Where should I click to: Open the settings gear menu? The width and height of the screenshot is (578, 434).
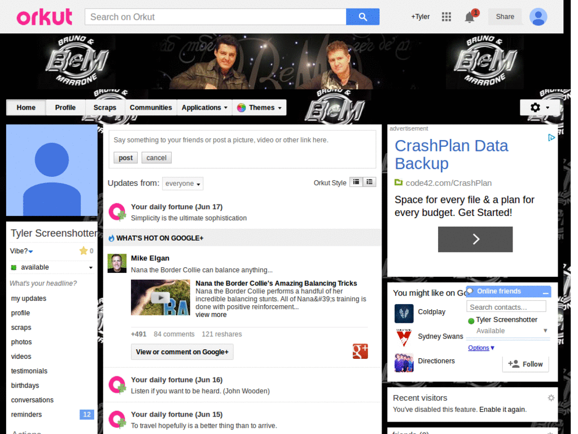tap(540, 107)
